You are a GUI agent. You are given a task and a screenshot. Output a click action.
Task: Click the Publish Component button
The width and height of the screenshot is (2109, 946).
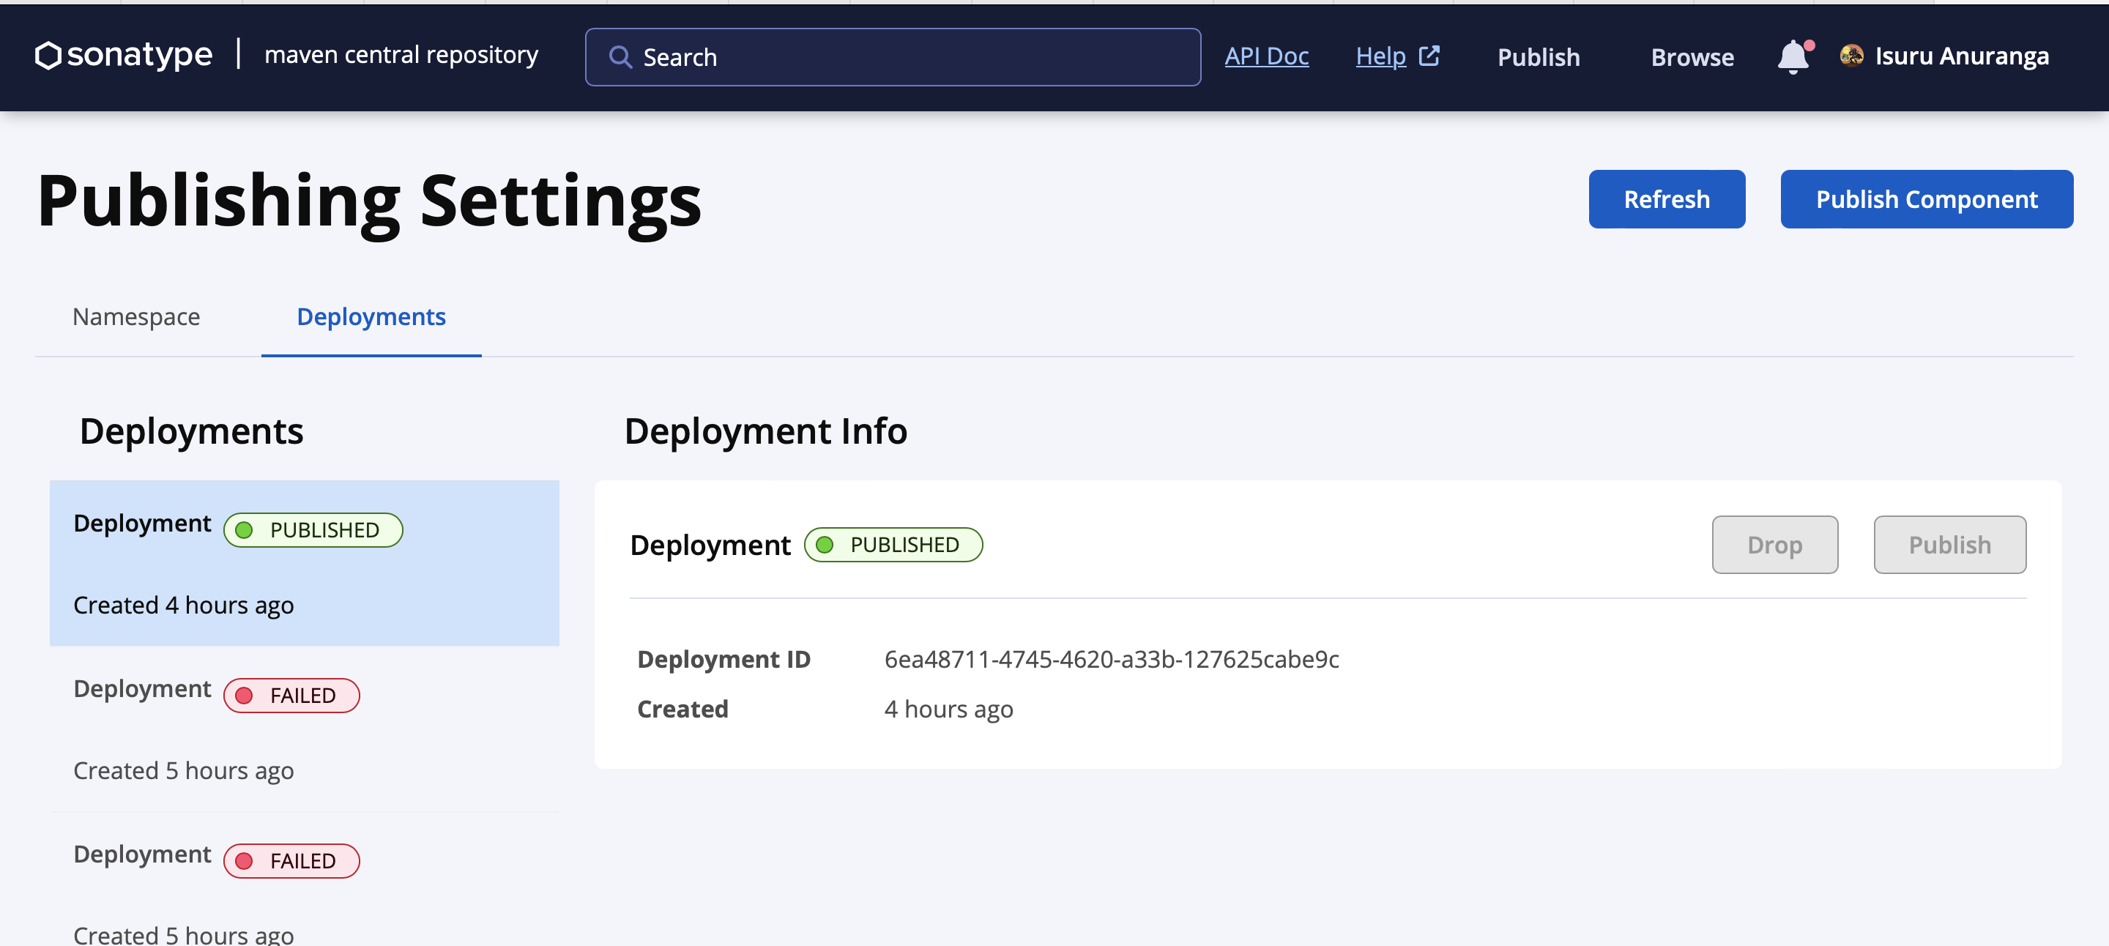click(1926, 199)
